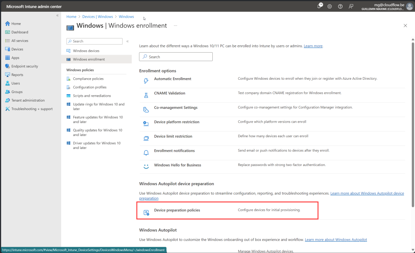Viewport: 415px width, 253px height.
Task: Open the Learn more about Windows Autopilot link
Action: click(x=336, y=240)
